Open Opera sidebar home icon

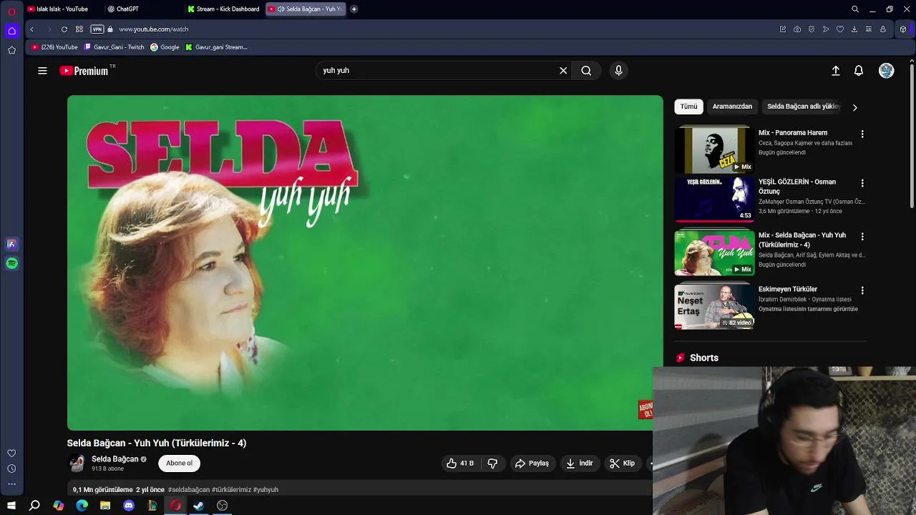(x=11, y=31)
